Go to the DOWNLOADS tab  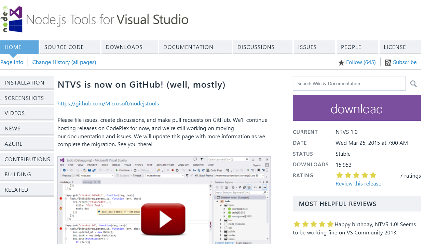coord(129,47)
